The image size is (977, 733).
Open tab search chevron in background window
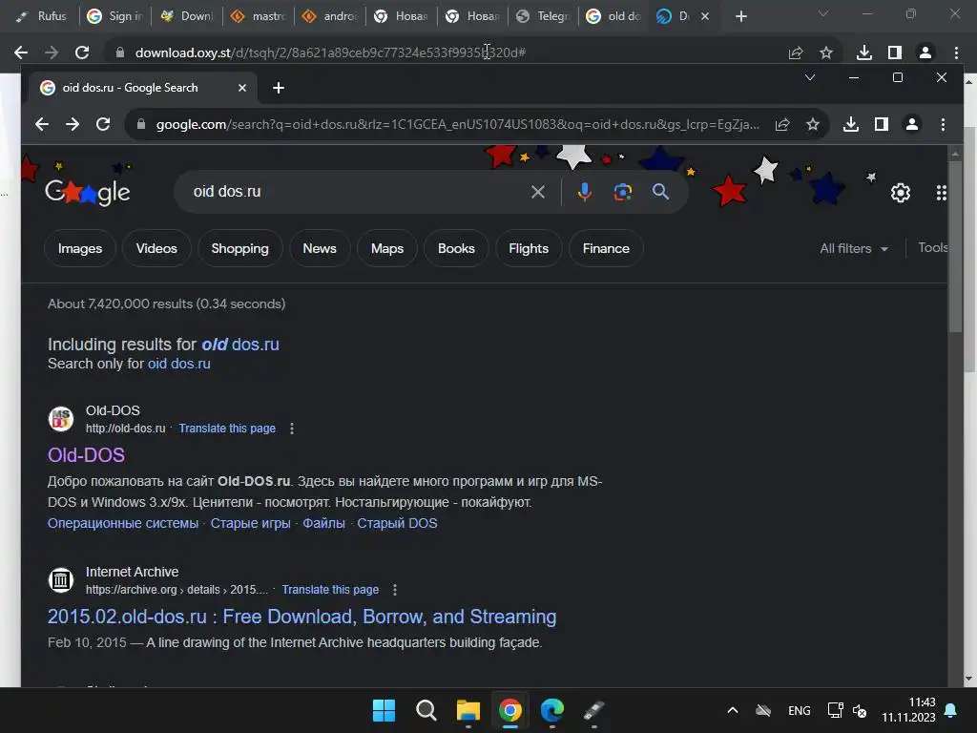coord(823,13)
